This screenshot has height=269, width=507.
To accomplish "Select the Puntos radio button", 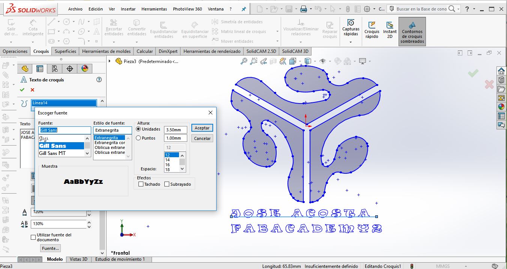I will (138, 138).
